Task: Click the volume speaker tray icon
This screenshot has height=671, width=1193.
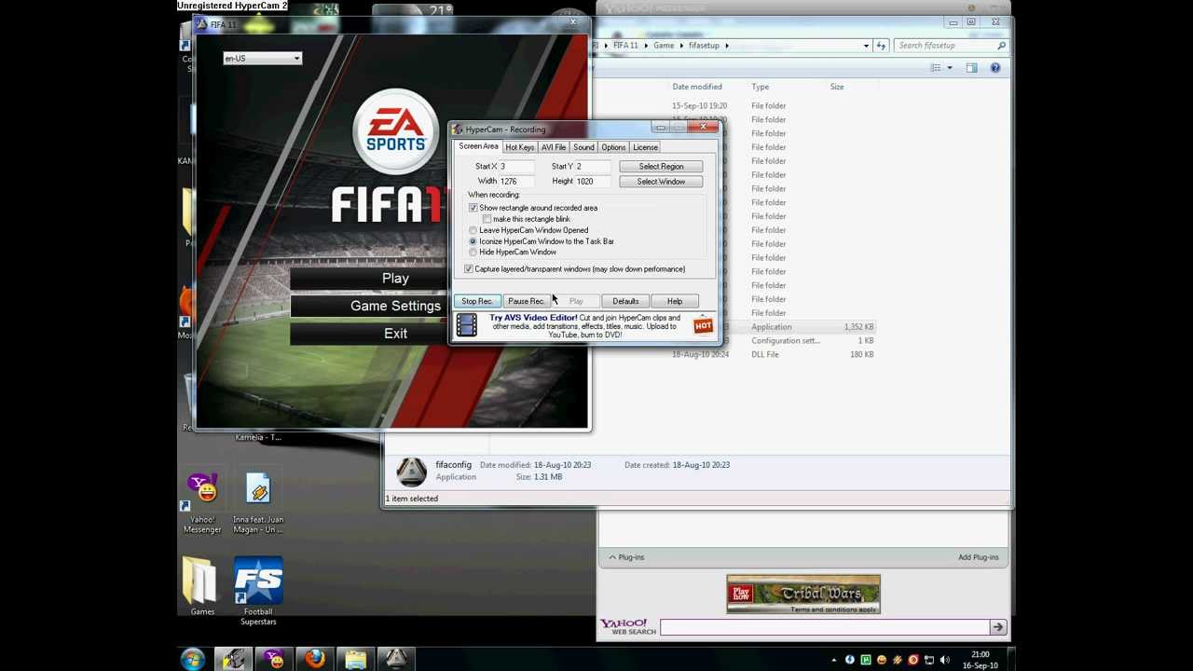Action: pyautogui.click(x=944, y=660)
